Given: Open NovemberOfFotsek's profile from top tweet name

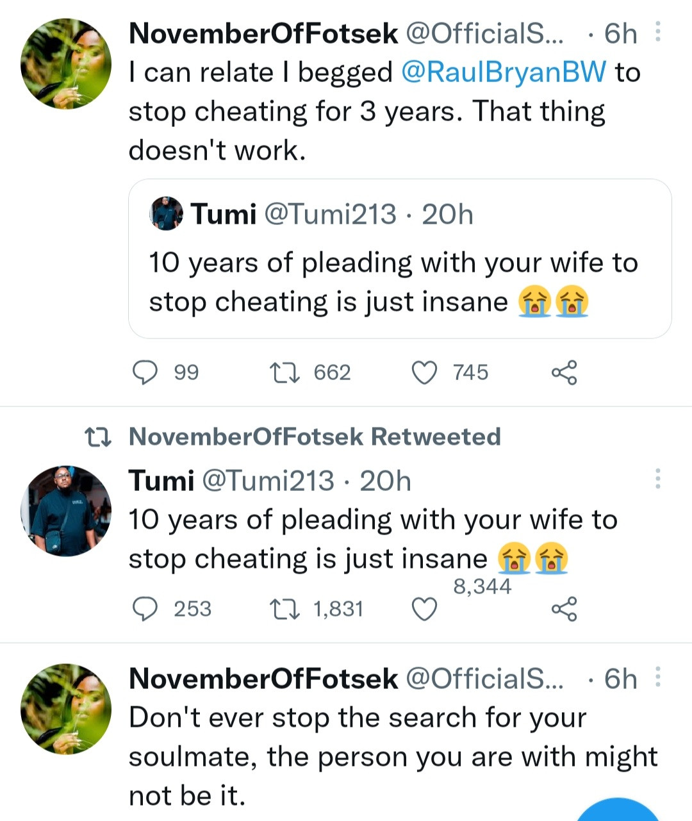Looking at the screenshot, I should (263, 33).
